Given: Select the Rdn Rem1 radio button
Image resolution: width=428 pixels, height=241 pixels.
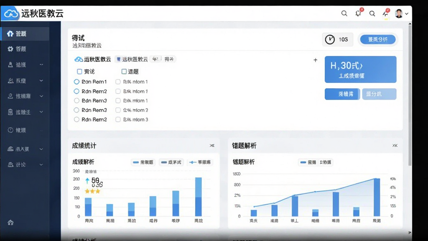Looking at the screenshot, I should click(77, 82).
